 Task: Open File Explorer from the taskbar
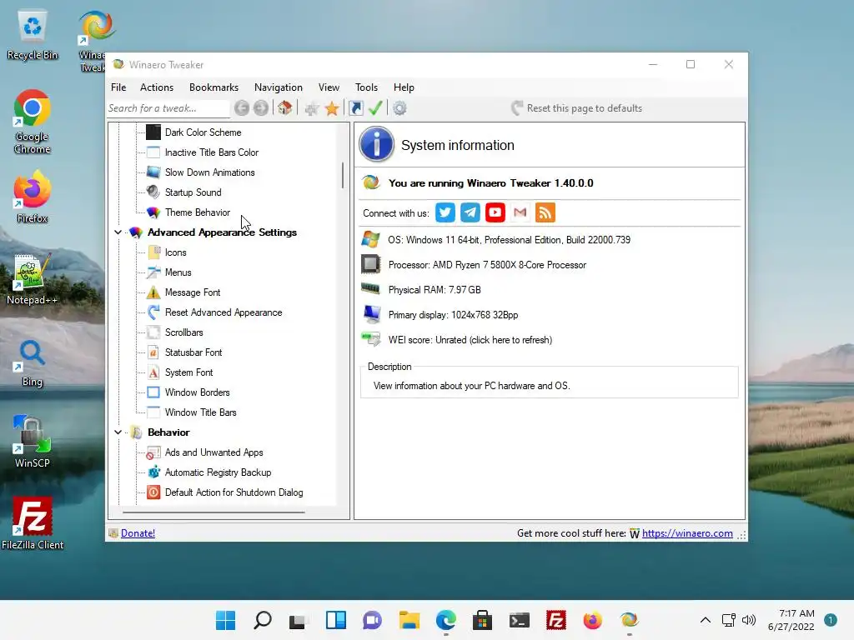pos(409,620)
